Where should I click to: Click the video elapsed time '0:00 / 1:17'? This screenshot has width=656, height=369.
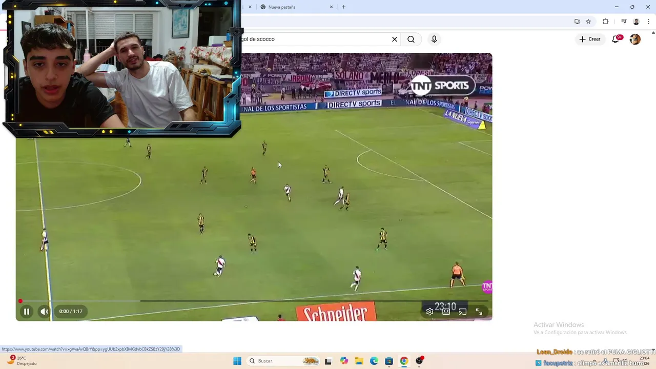click(71, 311)
